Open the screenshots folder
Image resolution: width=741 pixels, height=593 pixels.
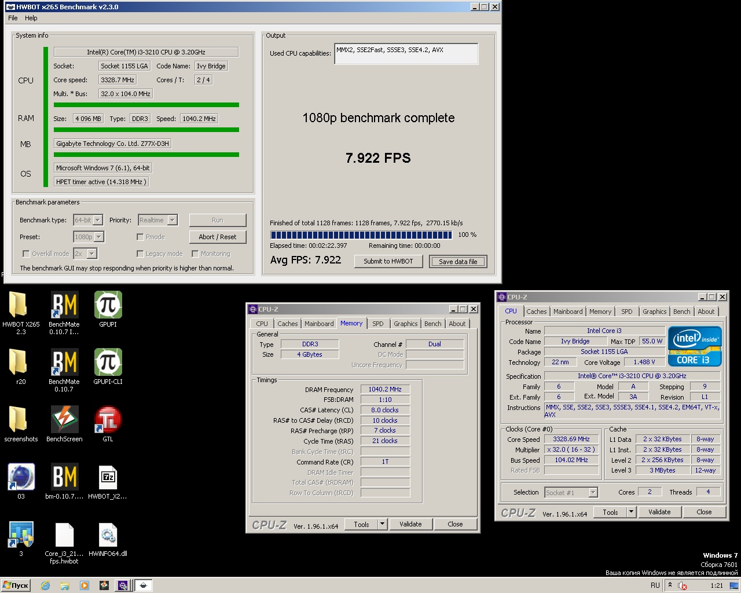pyautogui.click(x=21, y=424)
